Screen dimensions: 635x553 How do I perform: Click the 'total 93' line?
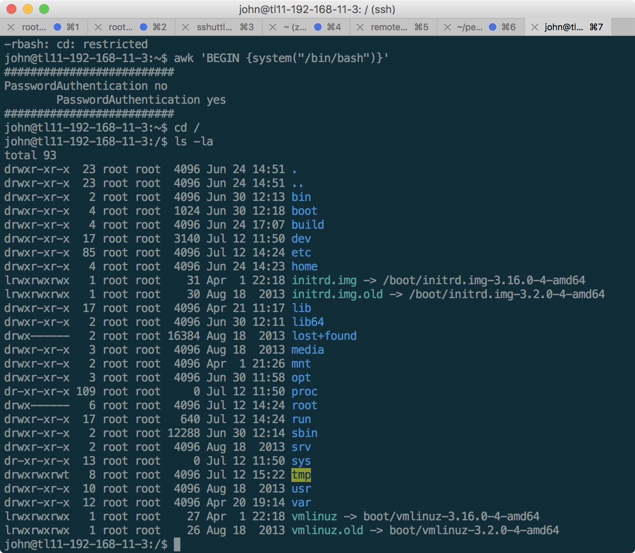click(30, 155)
